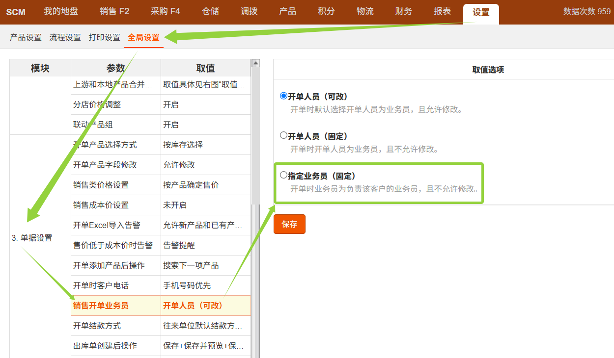The height and width of the screenshot is (358, 614).
Task: Select 分店价格调整 parameter row
Action: 97,104
